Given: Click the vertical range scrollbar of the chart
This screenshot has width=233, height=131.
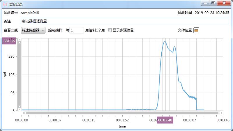Looking at the screenshot, I should click(19, 75).
